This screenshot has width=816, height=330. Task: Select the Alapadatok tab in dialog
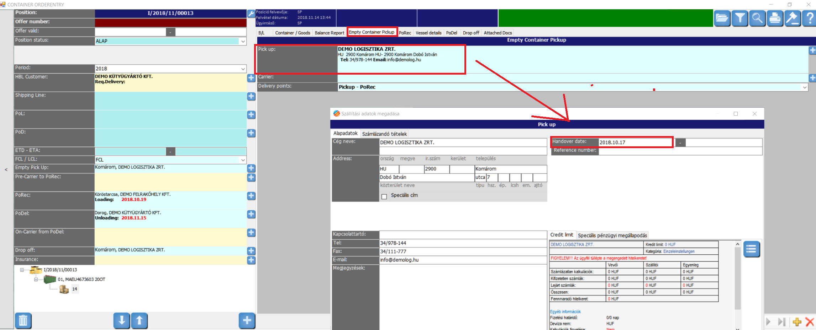[x=345, y=133]
